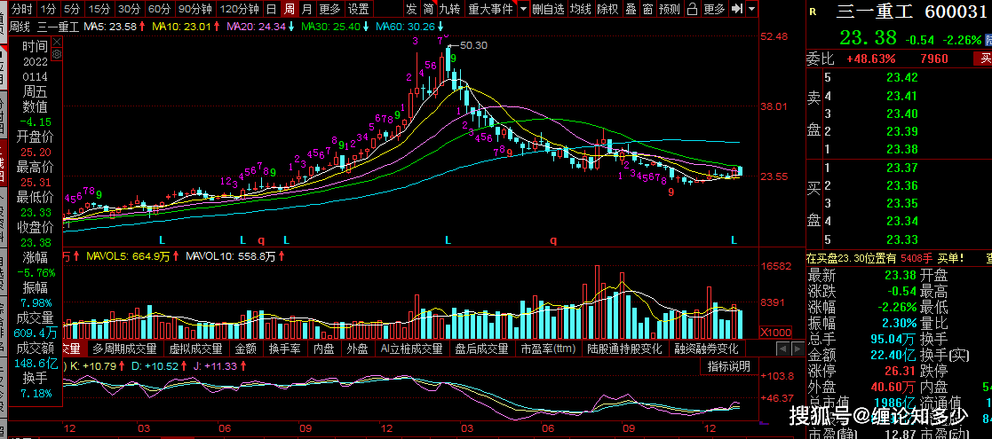
Task: Switch to the 日 daily period tab
Action: coord(271,9)
